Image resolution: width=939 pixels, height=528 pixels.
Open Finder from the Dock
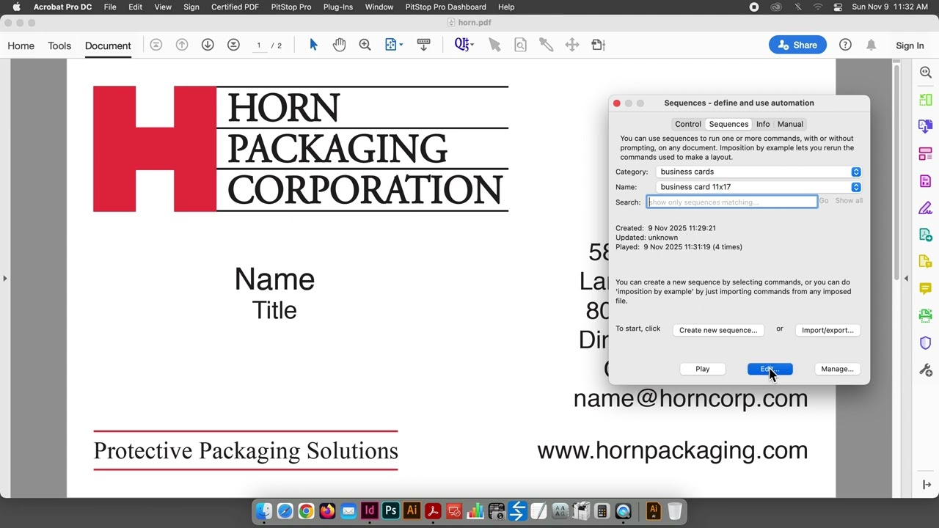click(x=264, y=510)
